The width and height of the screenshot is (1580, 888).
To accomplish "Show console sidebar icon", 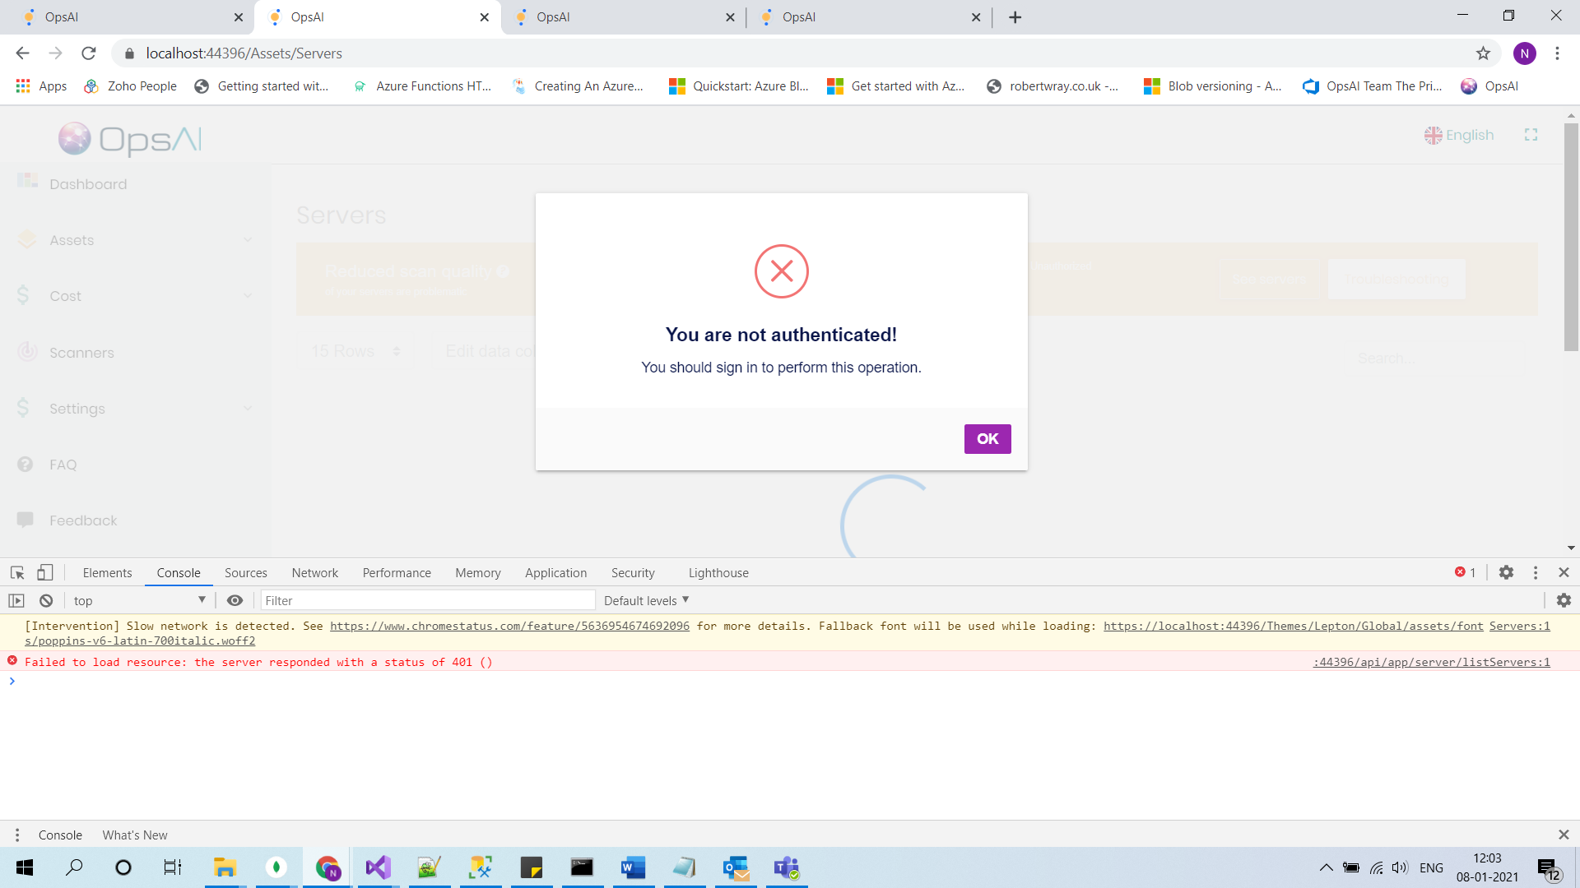I will [x=16, y=601].
